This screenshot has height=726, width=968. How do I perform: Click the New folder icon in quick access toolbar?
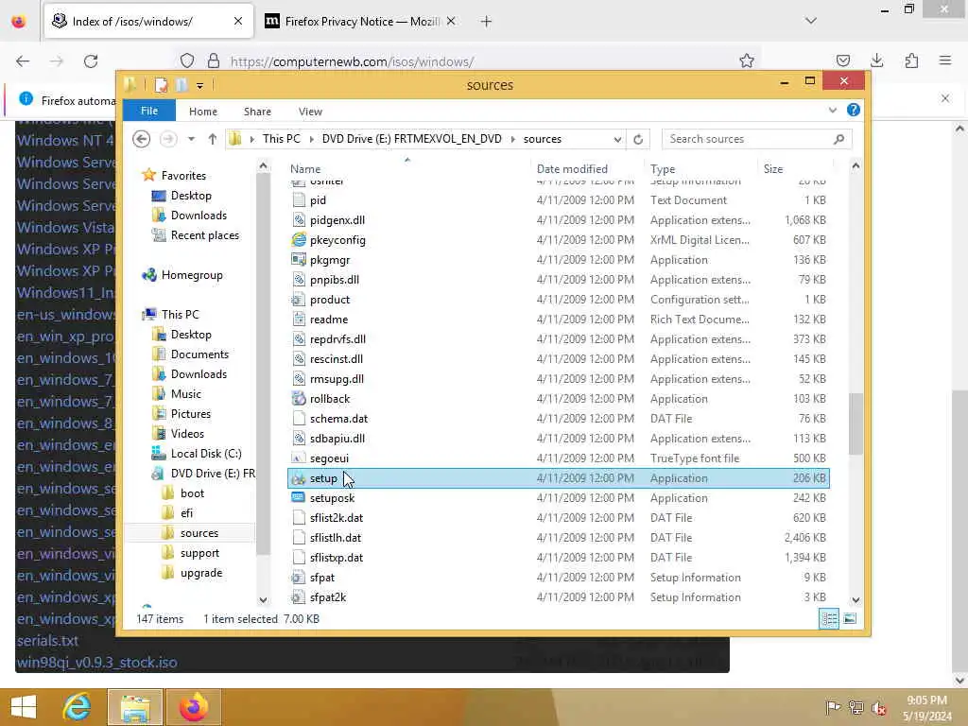click(181, 84)
